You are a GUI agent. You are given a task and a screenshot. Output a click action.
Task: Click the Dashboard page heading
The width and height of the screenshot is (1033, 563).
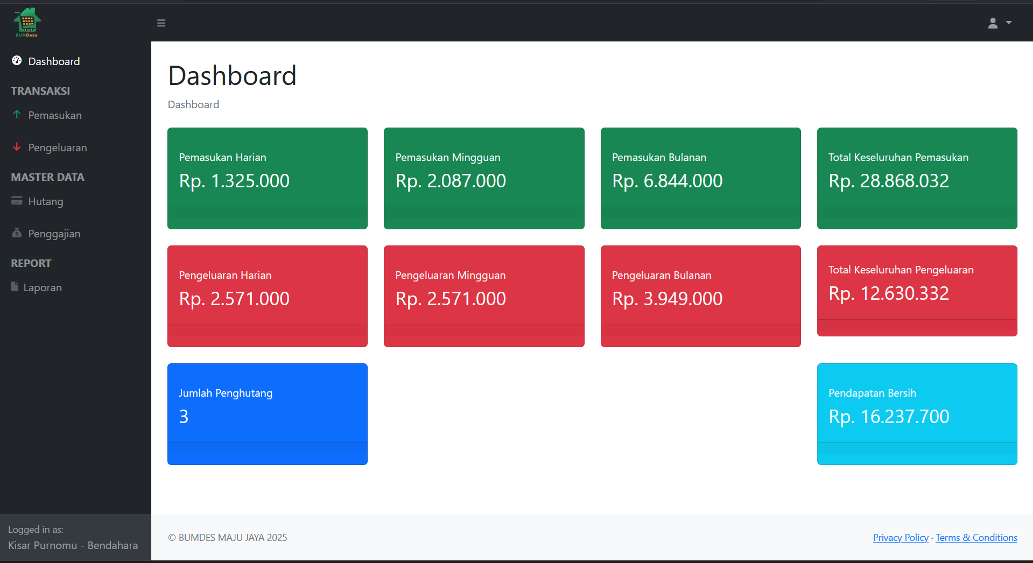pos(233,75)
